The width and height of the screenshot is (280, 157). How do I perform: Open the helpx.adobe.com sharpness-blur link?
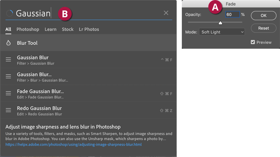coord(73,144)
